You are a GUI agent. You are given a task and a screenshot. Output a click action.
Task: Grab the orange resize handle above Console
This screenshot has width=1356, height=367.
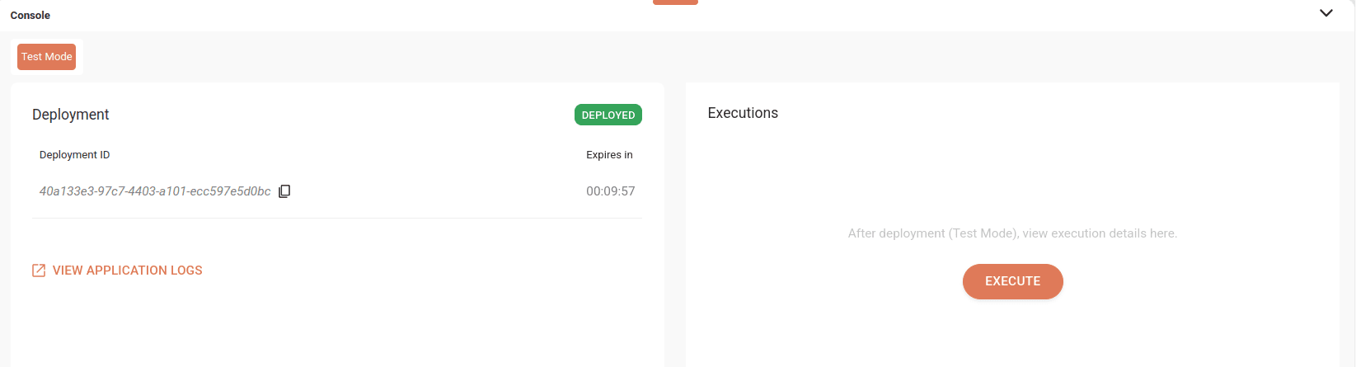tap(675, 2)
